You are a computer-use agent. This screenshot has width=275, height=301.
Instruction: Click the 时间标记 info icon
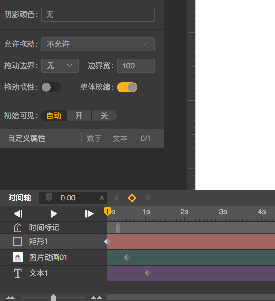tap(18, 228)
